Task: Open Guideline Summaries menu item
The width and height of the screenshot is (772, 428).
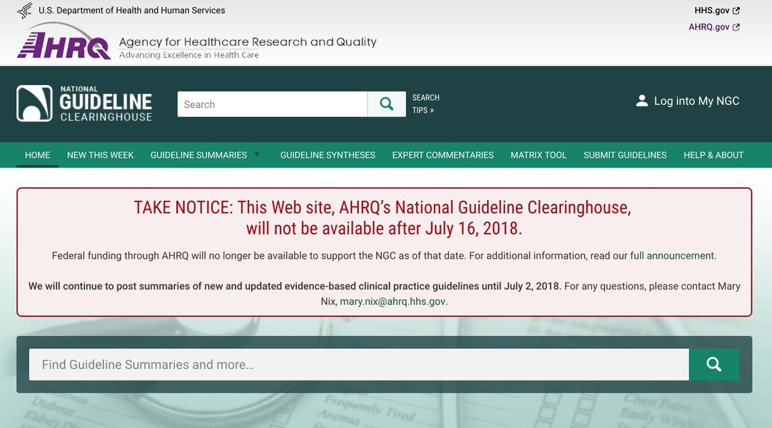Action: coord(199,155)
